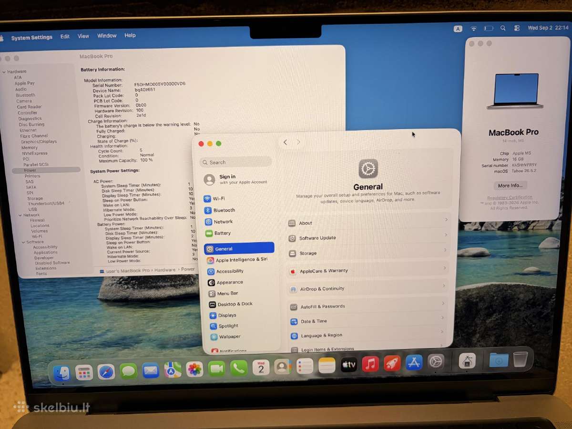Launch Safari from the Dock
This screenshot has height=429, width=572.
pyautogui.click(x=106, y=371)
